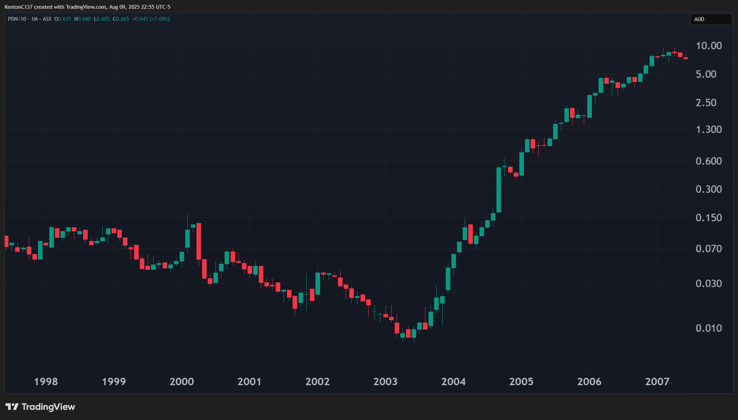Image resolution: width=738 pixels, height=420 pixels.
Task: Select the +7.09% change percentage text
Action: point(160,19)
